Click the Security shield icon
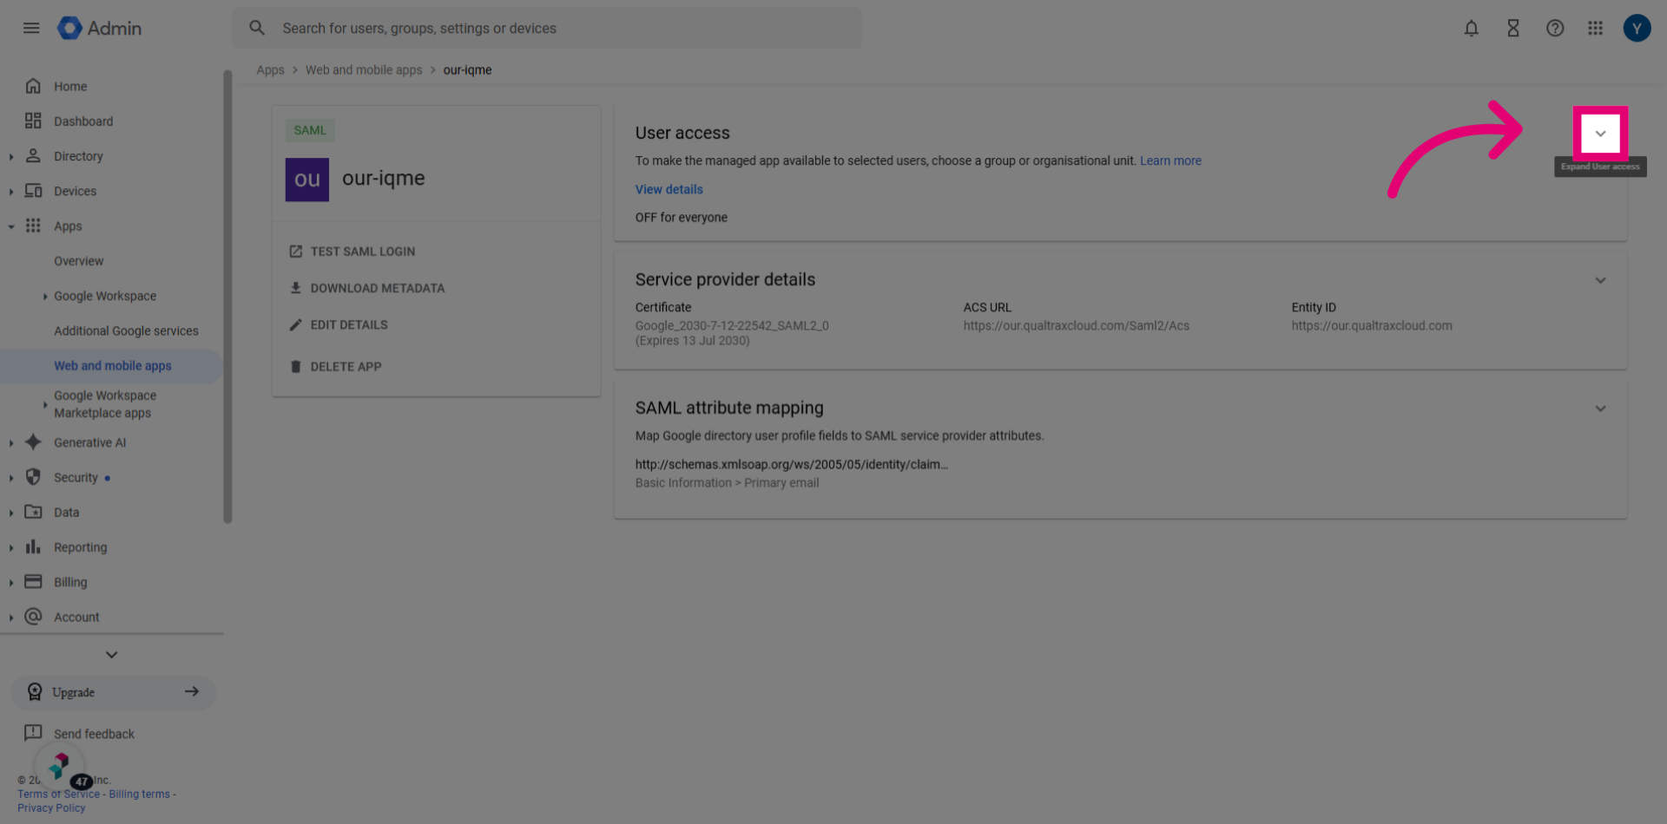The height and width of the screenshot is (824, 1667). pos(33,477)
